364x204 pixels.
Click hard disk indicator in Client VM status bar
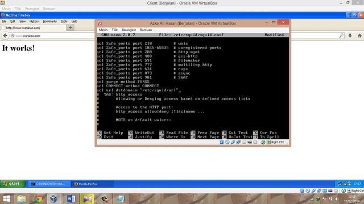(302, 190)
